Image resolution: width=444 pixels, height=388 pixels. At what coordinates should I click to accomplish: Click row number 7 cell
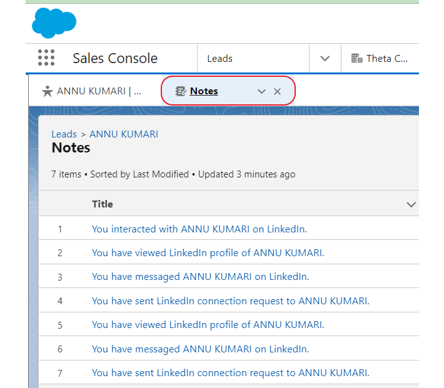click(x=60, y=373)
